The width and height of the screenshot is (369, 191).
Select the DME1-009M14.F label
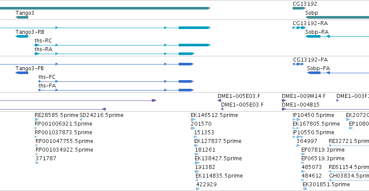[x=304, y=96]
